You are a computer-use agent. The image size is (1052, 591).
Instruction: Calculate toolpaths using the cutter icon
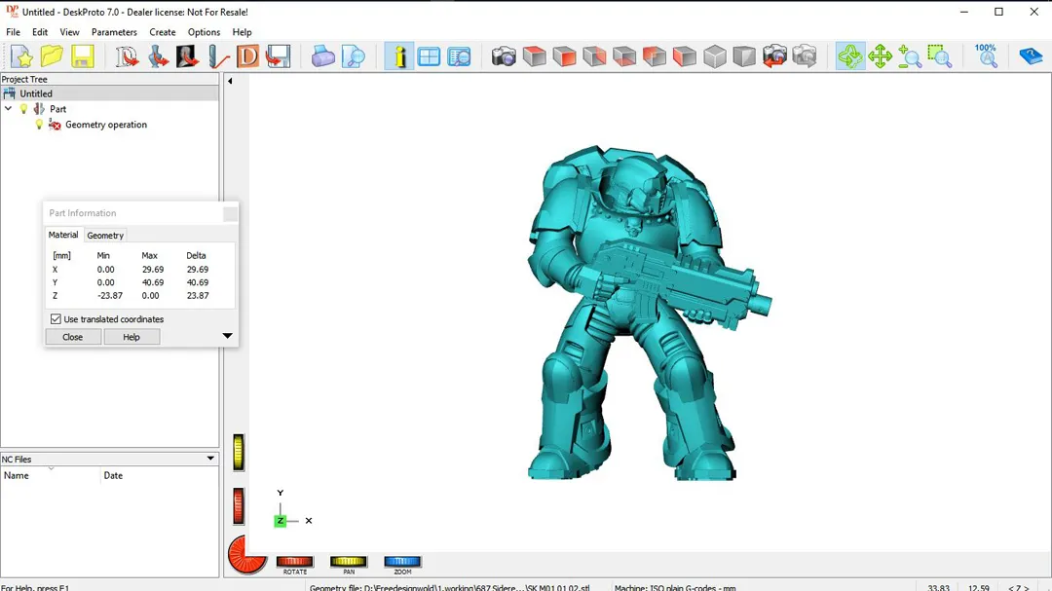(x=217, y=56)
